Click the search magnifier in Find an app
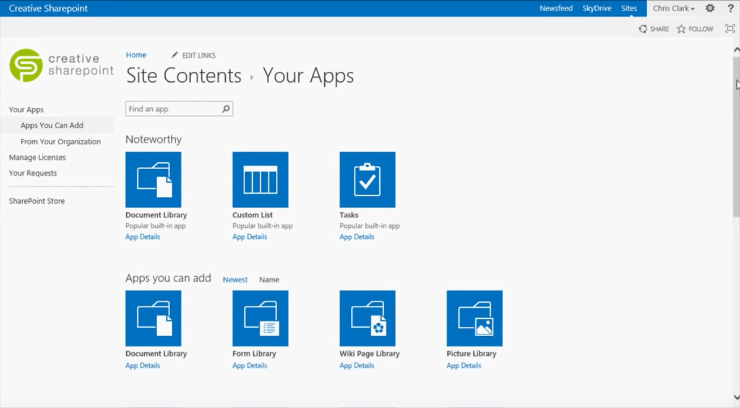Image resolution: width=740 pixels, height=408 pixels. (x=226, y=109)
